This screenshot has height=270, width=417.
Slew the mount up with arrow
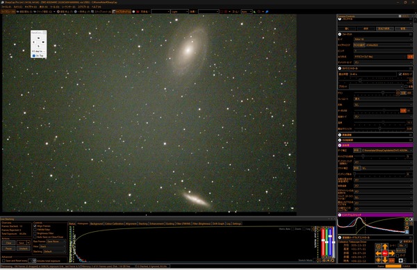385,246
